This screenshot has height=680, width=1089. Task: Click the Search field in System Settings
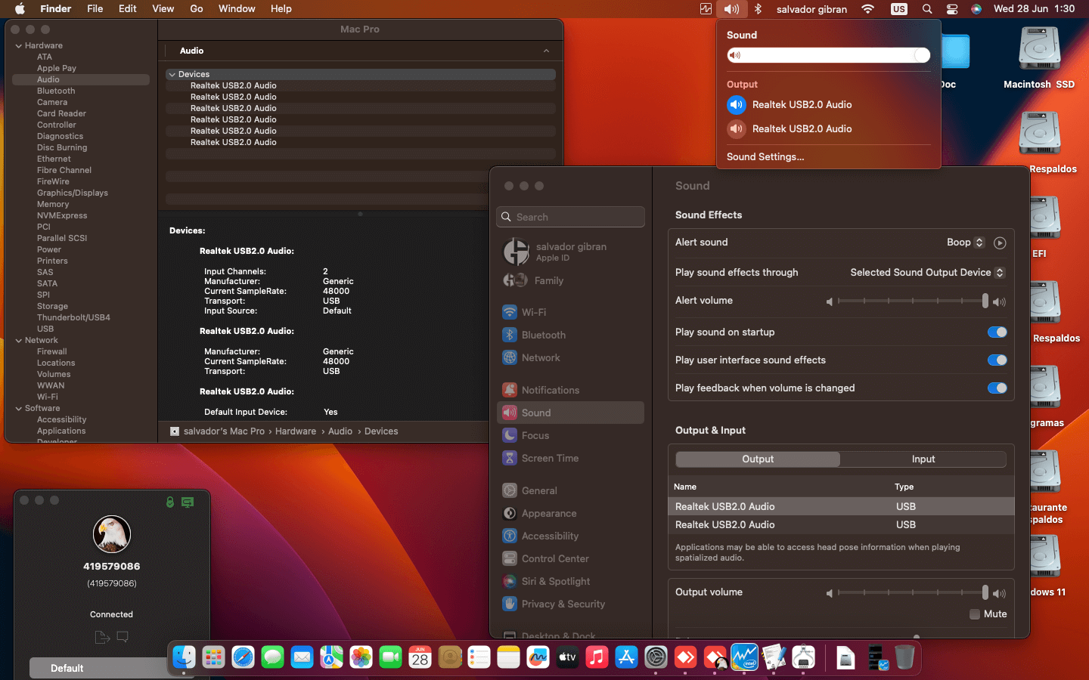pyautogui.click(x=571, y=217)
